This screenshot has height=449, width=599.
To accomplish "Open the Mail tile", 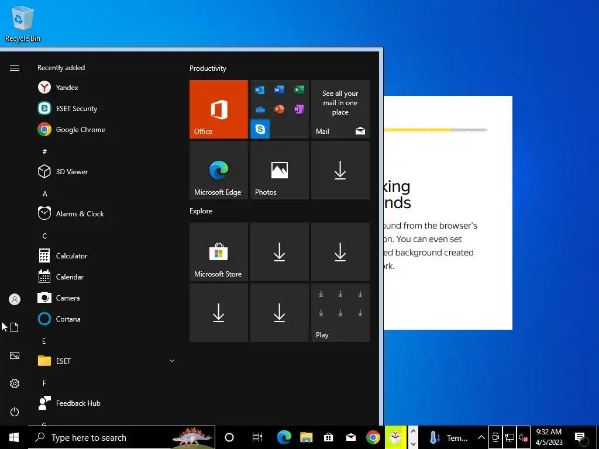I will coord(340,109).
